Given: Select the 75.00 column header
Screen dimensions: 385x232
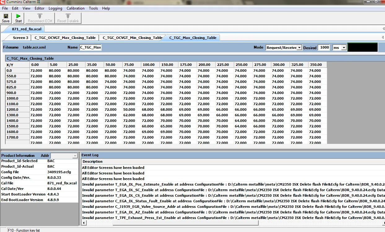Looking at the screenshot, I should point(132,65).
